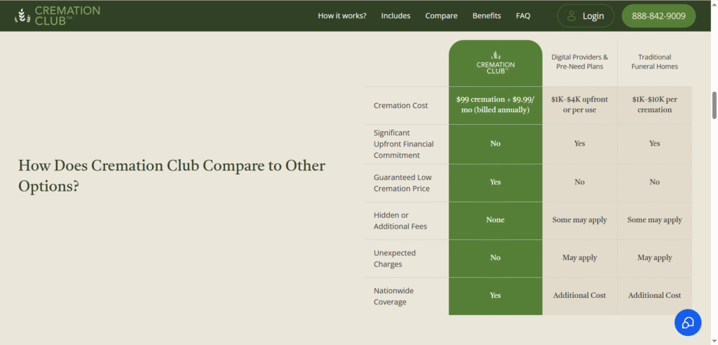The width and height of the screenshot is (718, 345).
Task: Click 'Yes' for Digital Providers Upfront Commitment
Action: (580, 144)
